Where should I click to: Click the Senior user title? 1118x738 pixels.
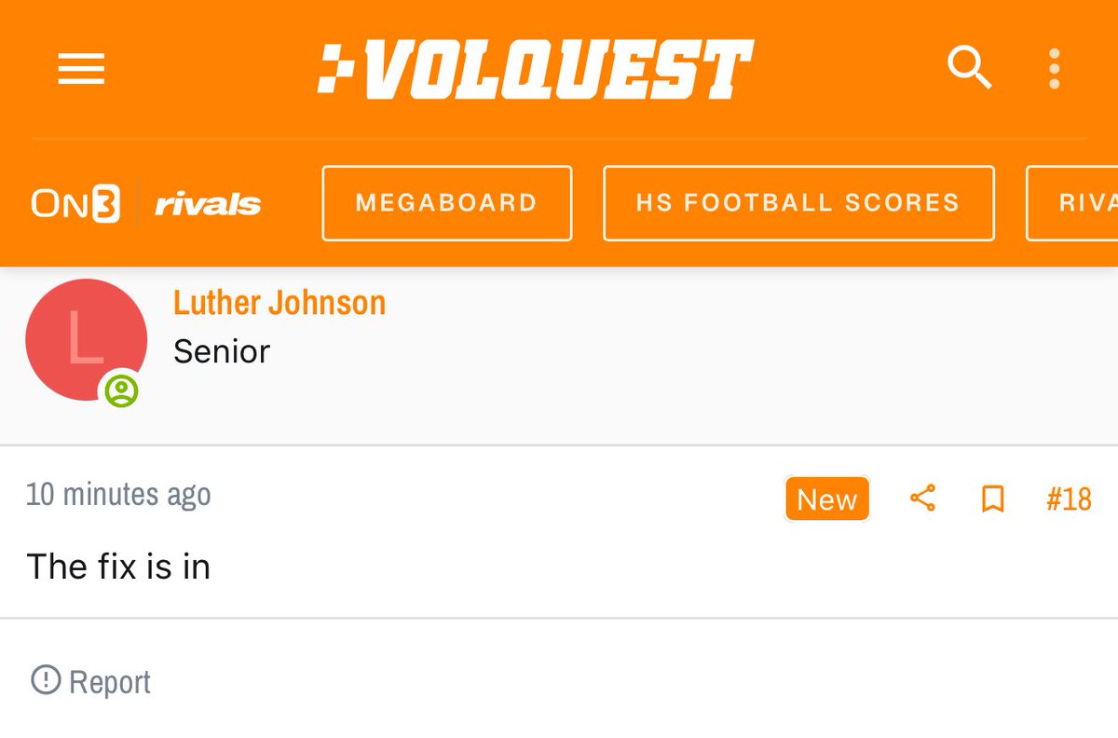(222, 351)
